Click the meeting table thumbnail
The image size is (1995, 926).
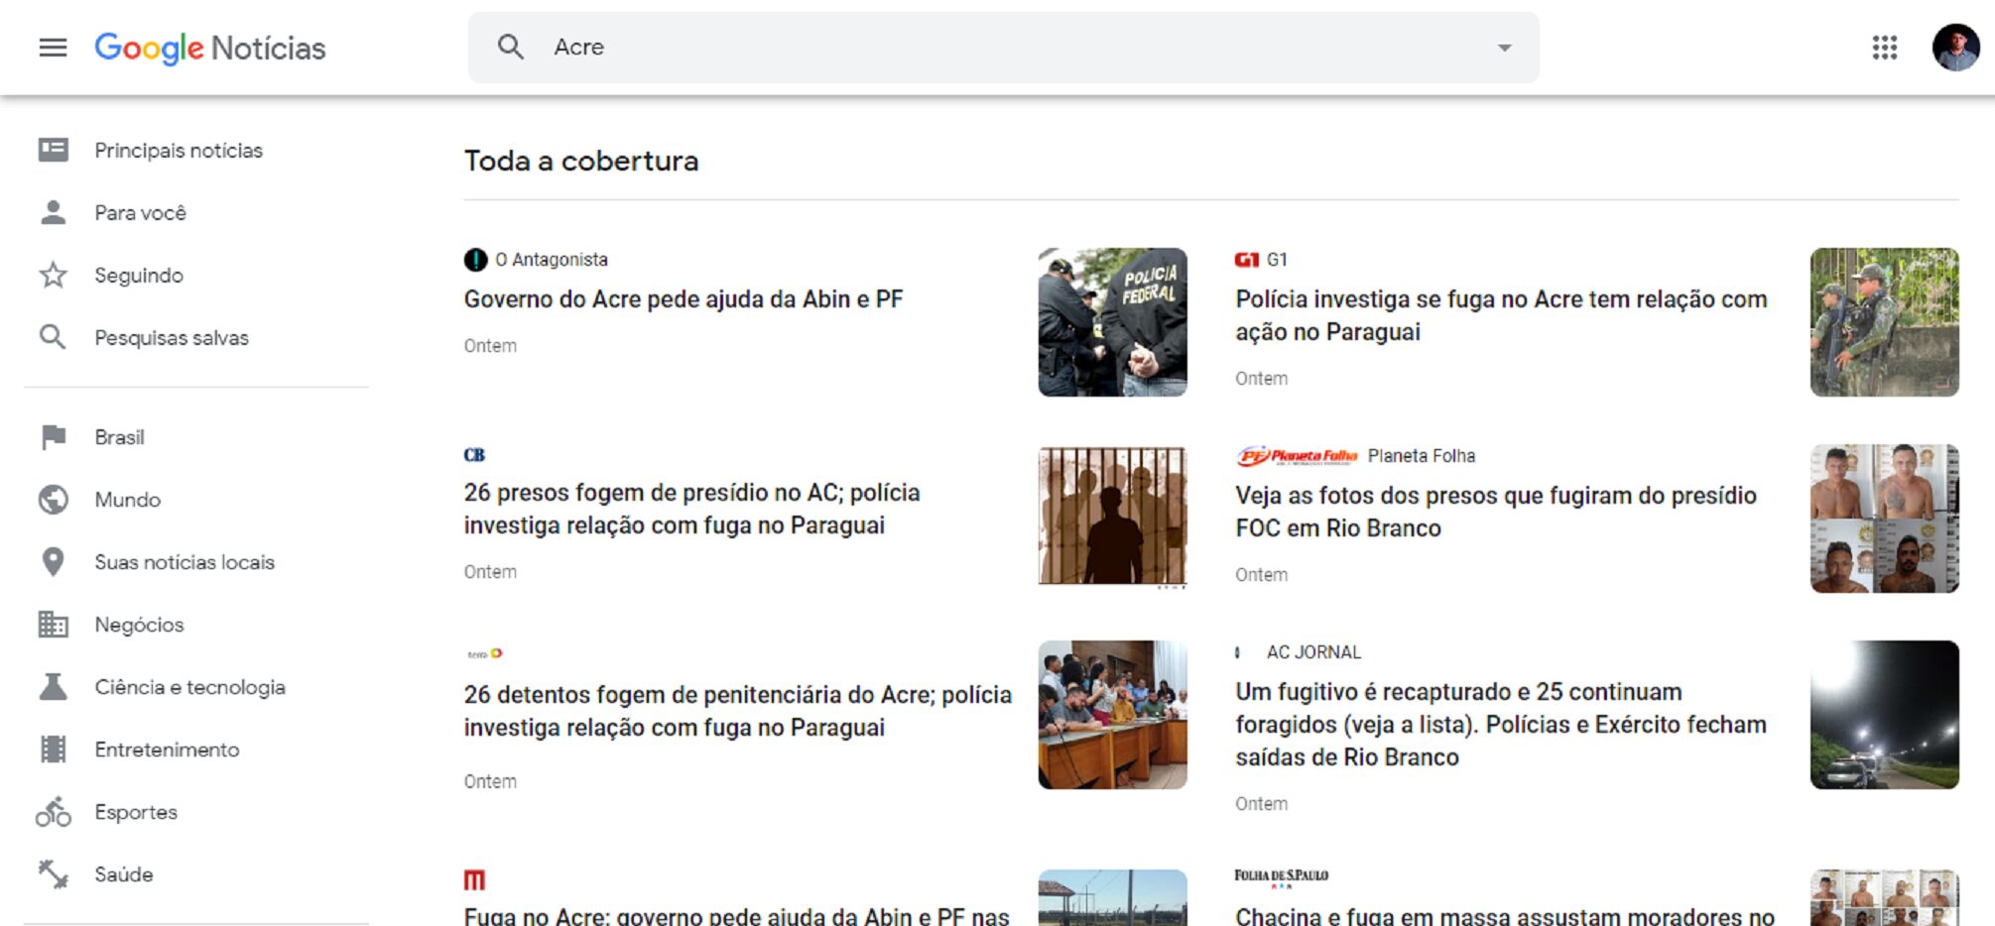pyautogui.click(x=1112, y=715)
